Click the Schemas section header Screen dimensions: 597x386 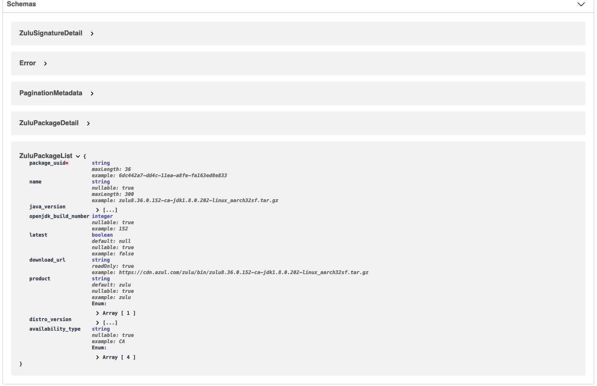coord(21,4)
